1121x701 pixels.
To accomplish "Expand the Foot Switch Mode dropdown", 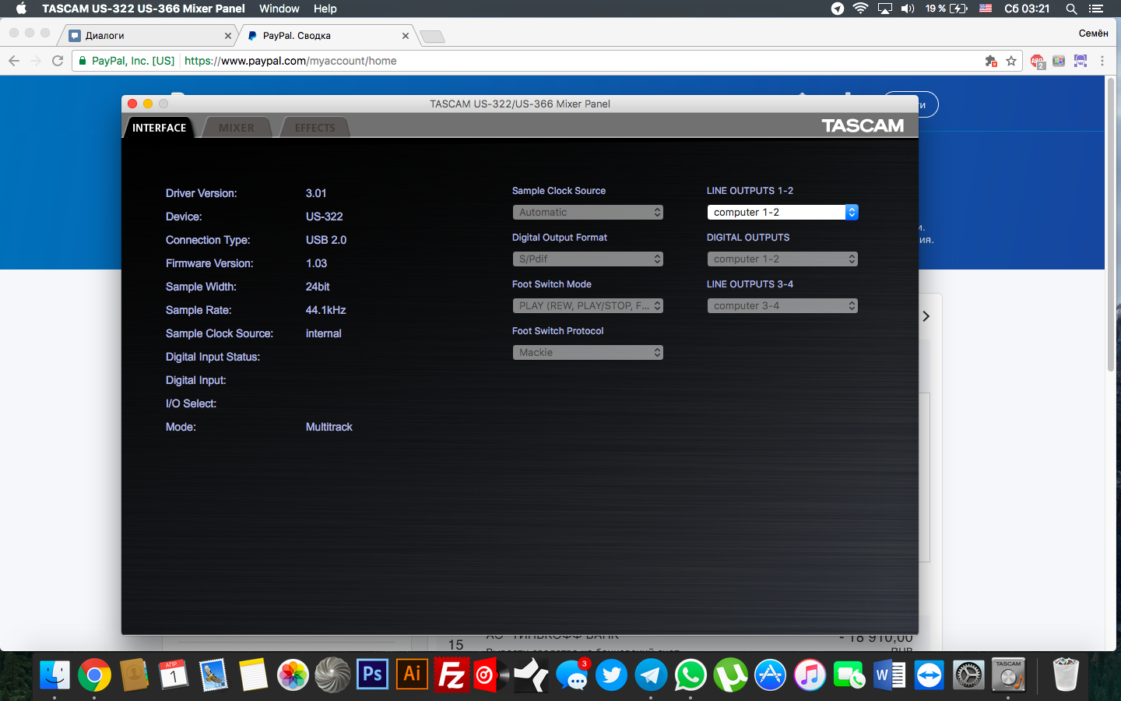I will click(588, 306).
